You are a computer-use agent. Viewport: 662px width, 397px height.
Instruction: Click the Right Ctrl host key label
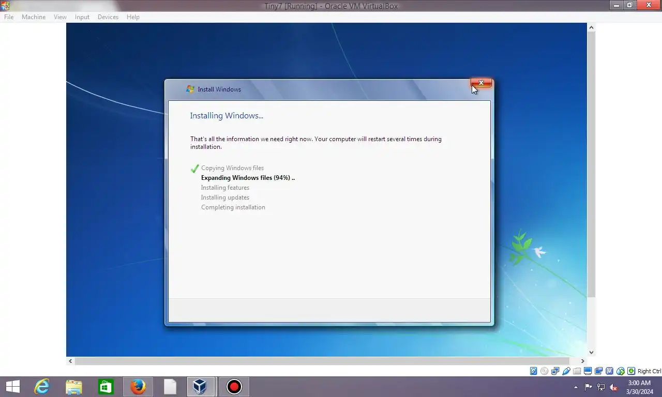(649, 371)
